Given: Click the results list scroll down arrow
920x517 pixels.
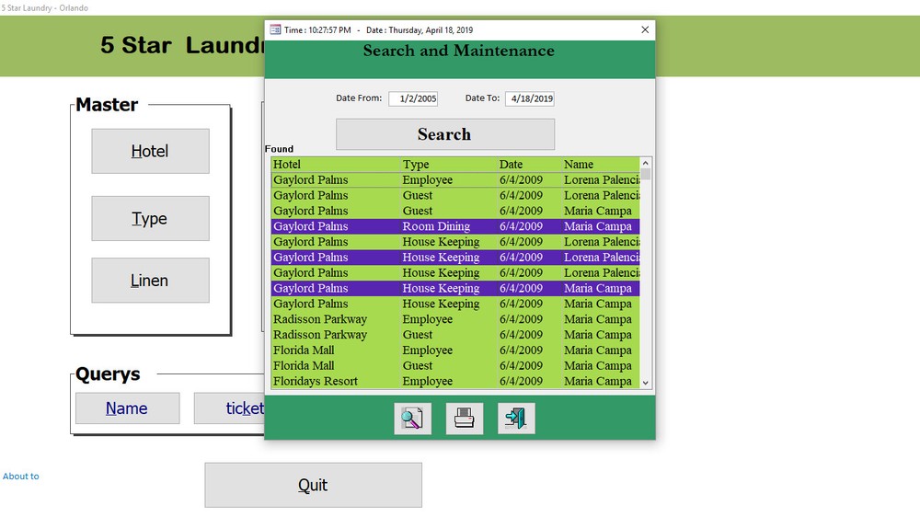Looking at the screenshot, I should pos(646,383).
